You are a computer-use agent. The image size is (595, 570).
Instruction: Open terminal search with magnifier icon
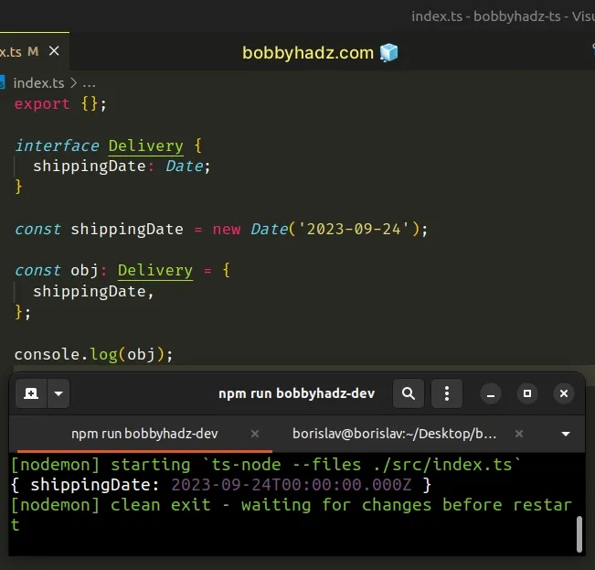tap(409, 393)
